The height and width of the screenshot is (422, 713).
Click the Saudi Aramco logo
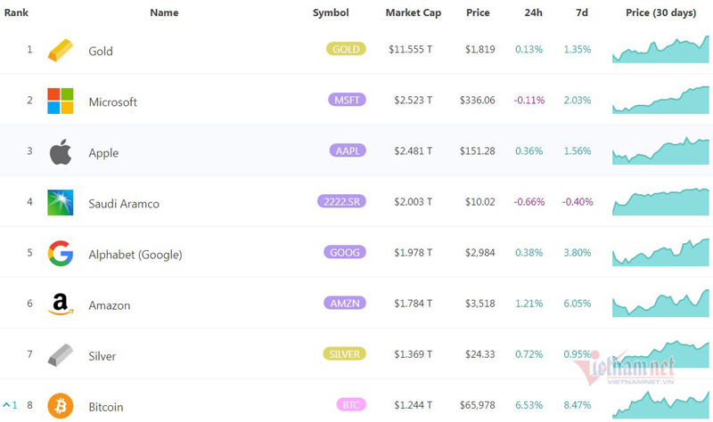pyautogui.click(x=61, y=203)
